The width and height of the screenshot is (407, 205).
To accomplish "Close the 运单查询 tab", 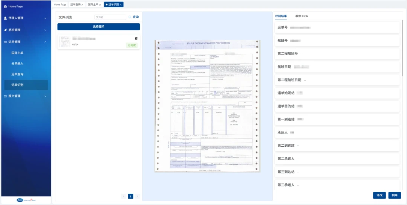I will (x=83, y=5).
